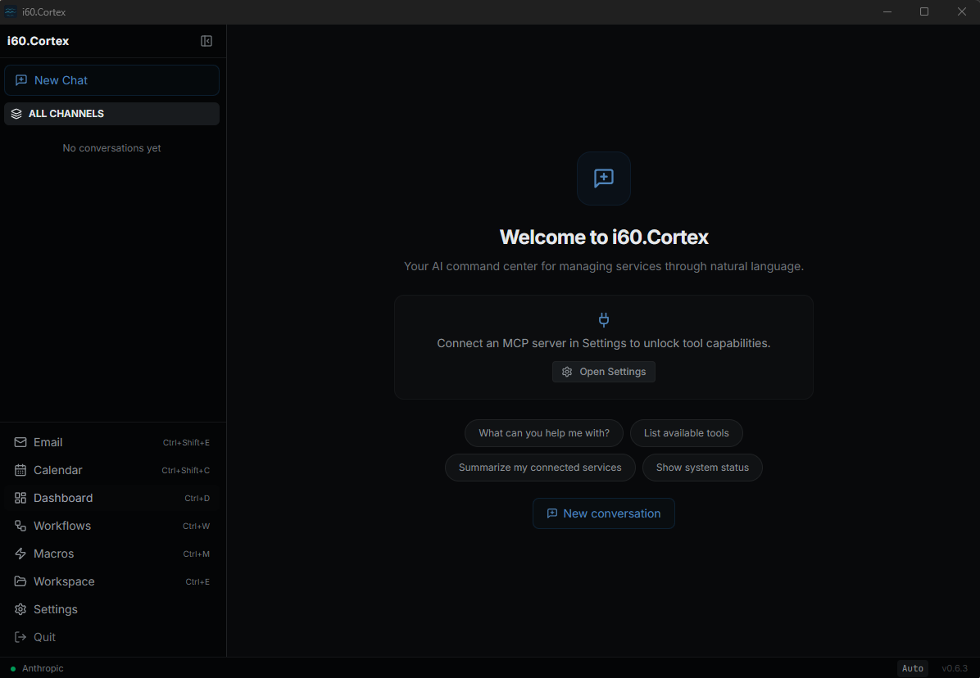The image size is (980, 678).
Task: Select 'Summarize my connected services'
Action: point(540,468)
